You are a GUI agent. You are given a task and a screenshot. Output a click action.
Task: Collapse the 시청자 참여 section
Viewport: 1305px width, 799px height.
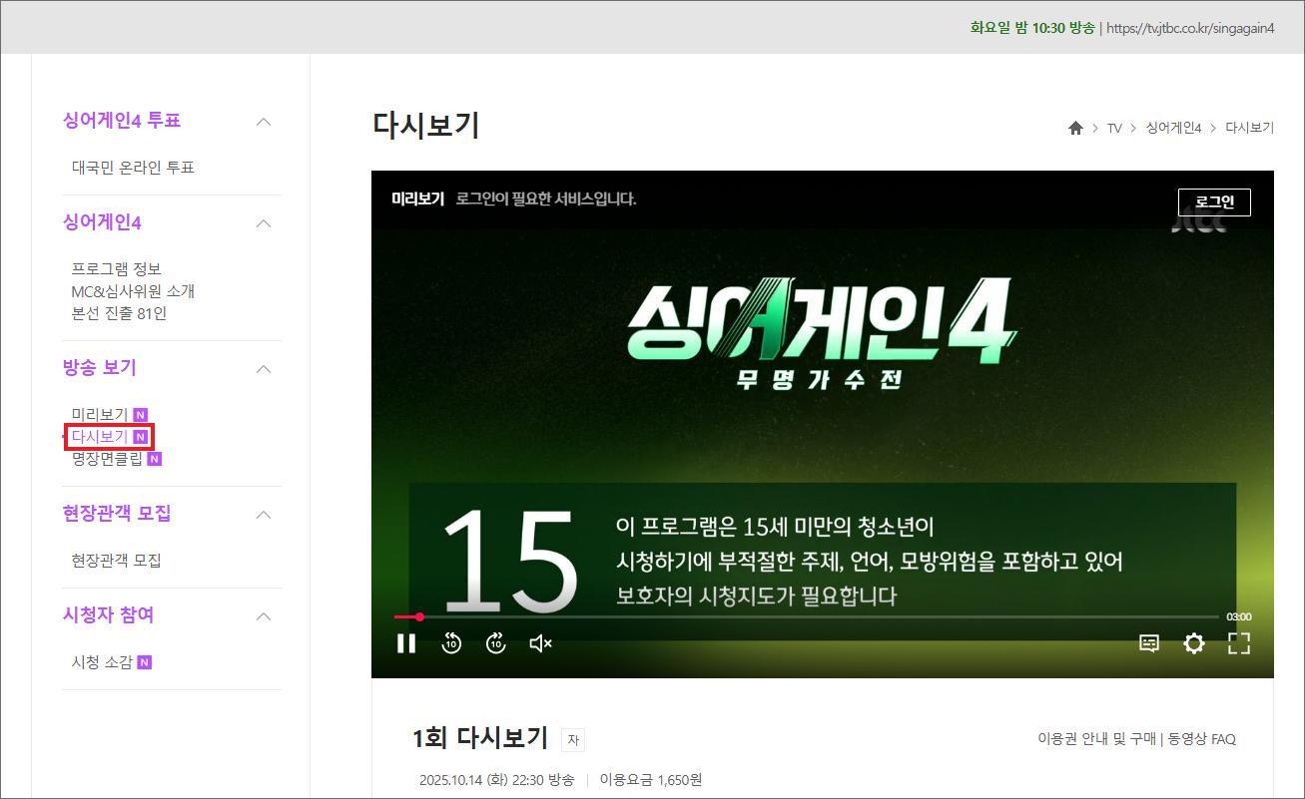(x=264, y=616)
